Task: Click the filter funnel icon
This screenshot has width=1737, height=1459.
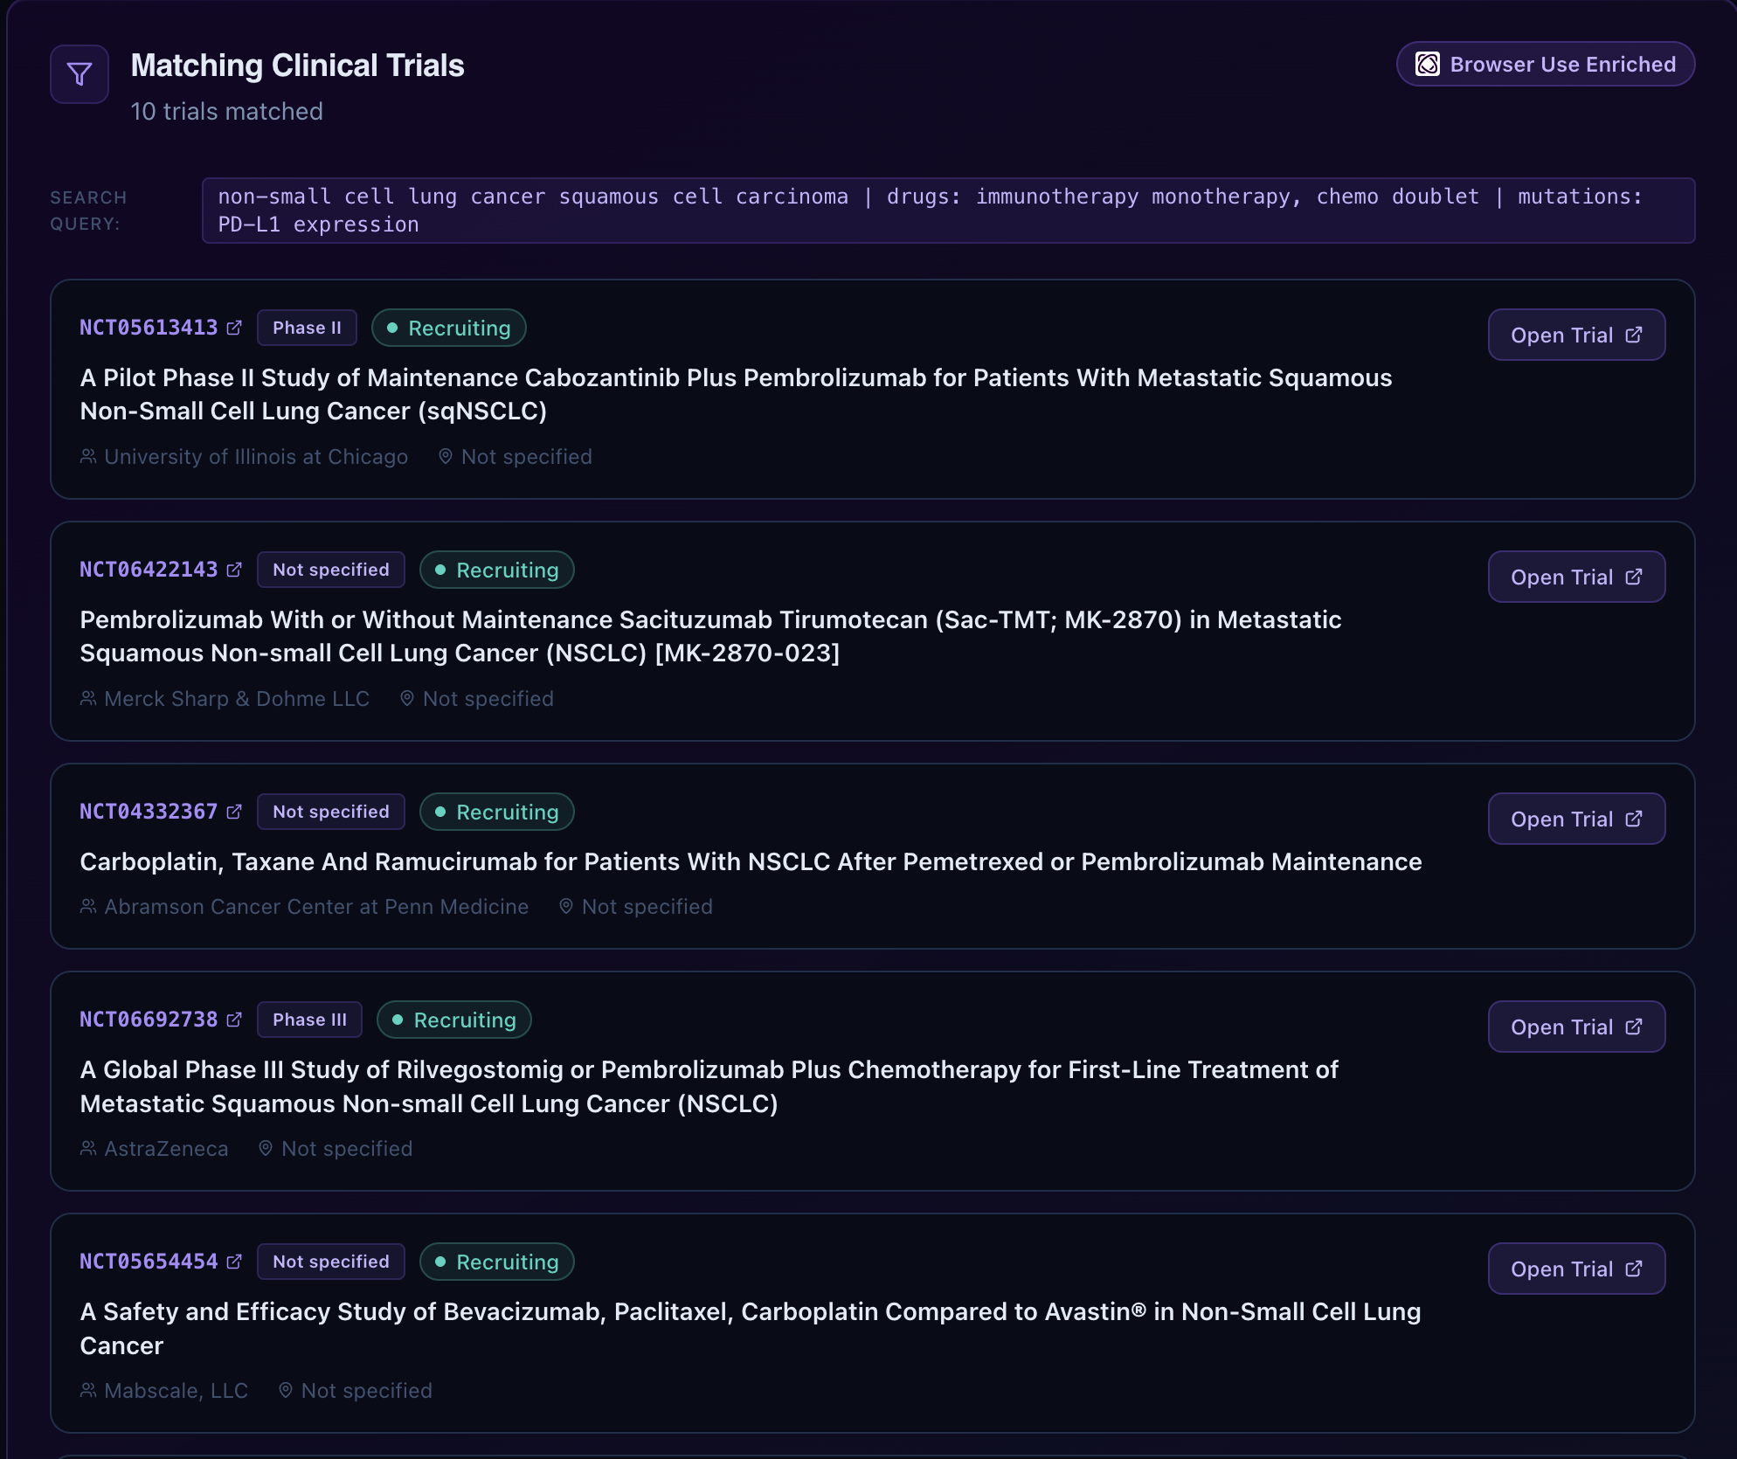Action: click(x=80, y=74)
